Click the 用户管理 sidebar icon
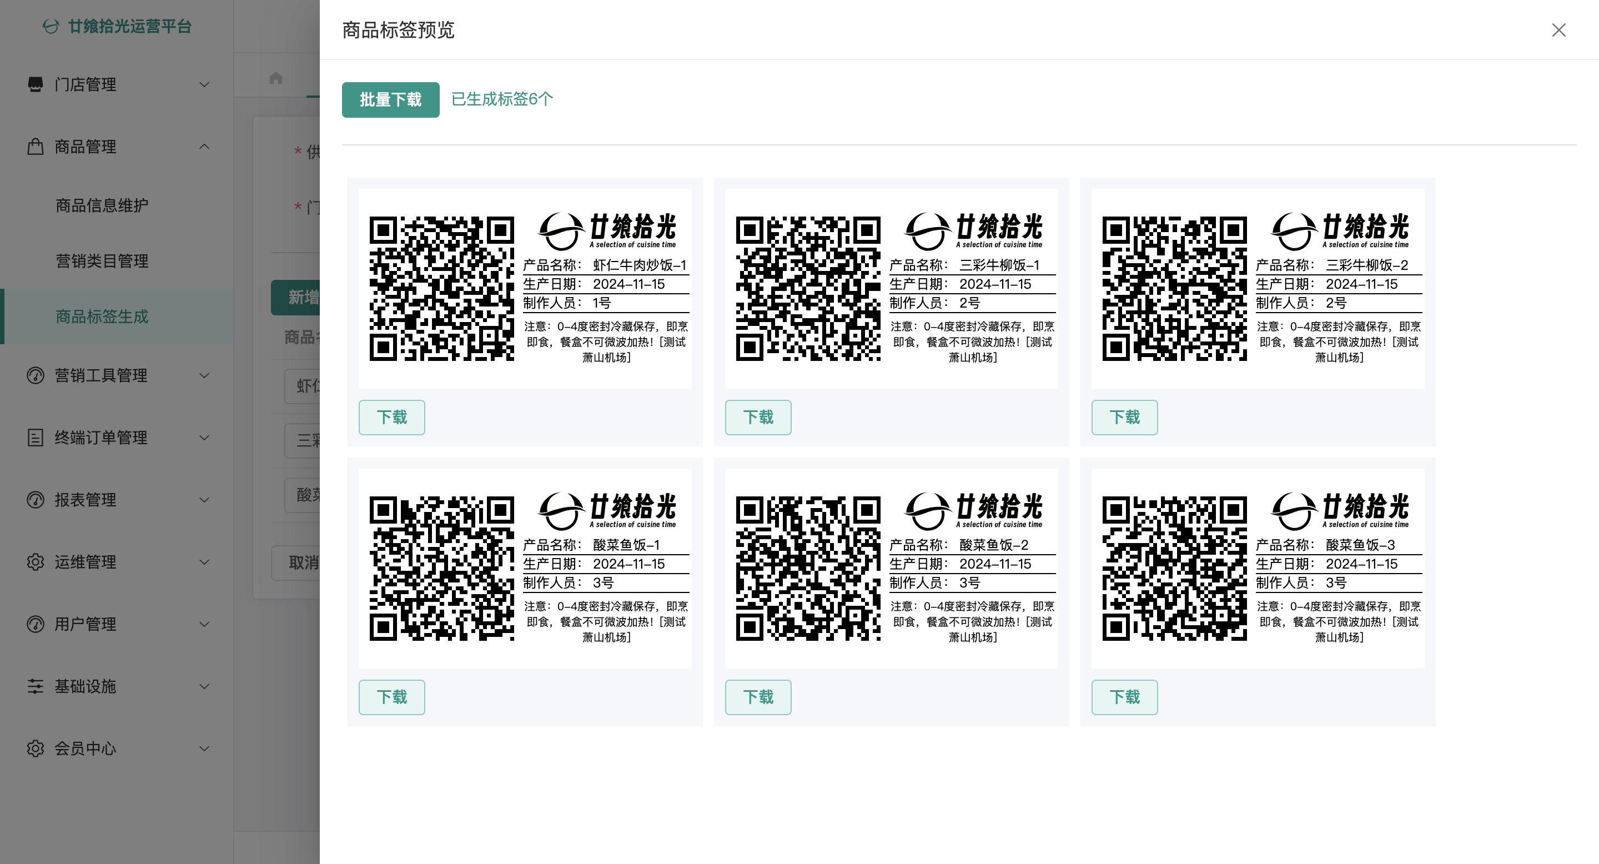This screenshot has height=864, width=1599. tap(36, 624)
